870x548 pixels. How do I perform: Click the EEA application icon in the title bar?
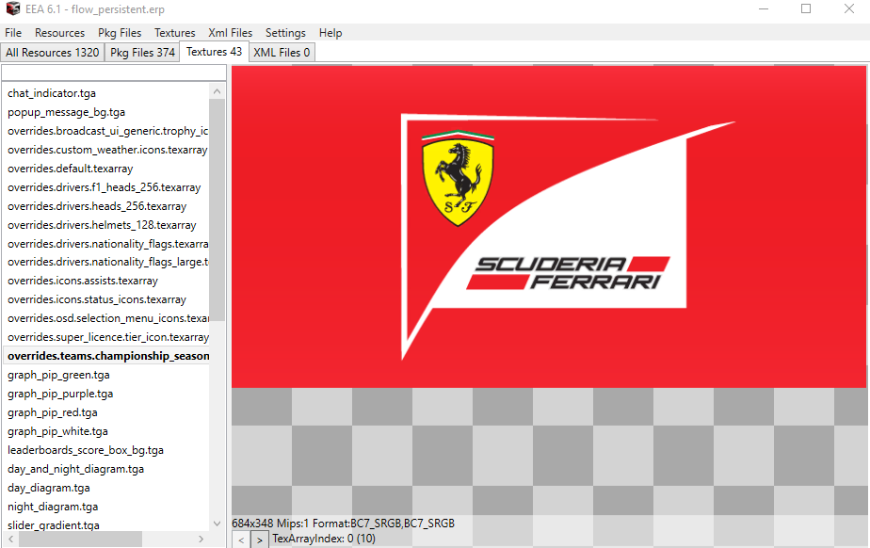13,8
